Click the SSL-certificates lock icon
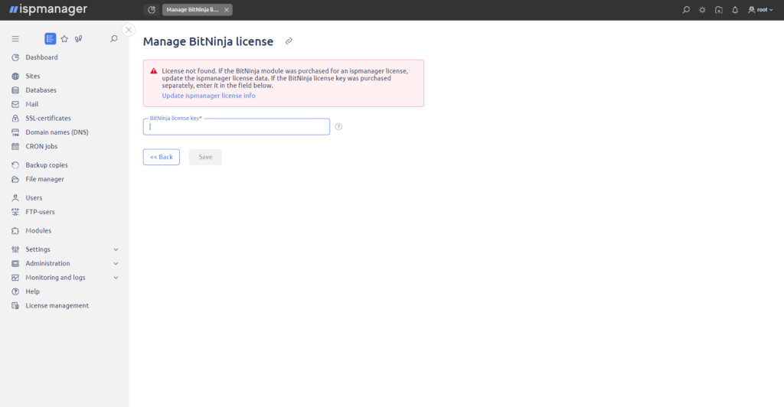The width and height of the screenshot is (784, 407). tap(15, 119)
